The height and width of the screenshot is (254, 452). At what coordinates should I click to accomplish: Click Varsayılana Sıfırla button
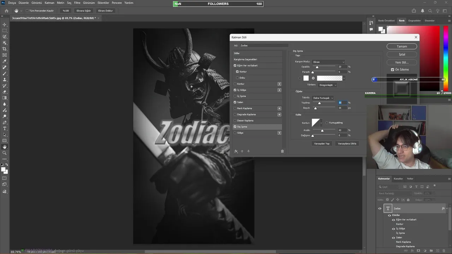click(x=347, y=144)
